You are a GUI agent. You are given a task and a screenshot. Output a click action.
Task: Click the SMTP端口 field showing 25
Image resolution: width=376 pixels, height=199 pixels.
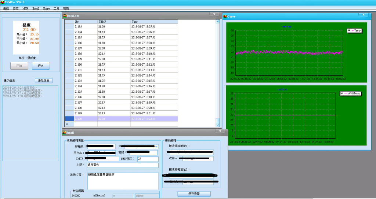coord(148,159)
